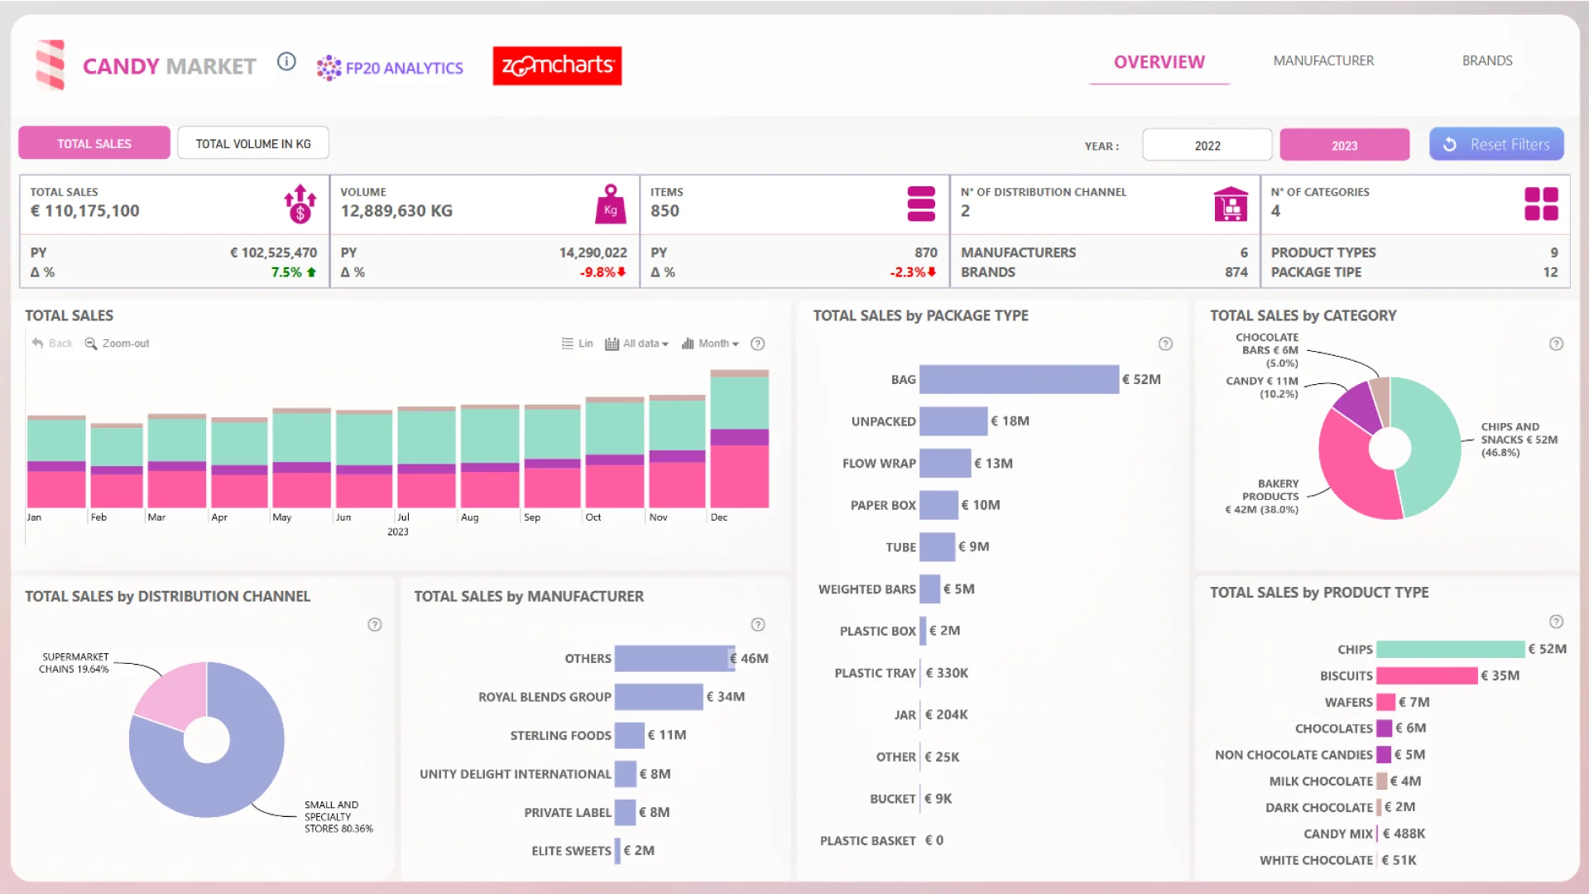This screenshot has height=894, width=1589.
Task: Click the PLASTIC BASKET label
Action: (867, 840)
